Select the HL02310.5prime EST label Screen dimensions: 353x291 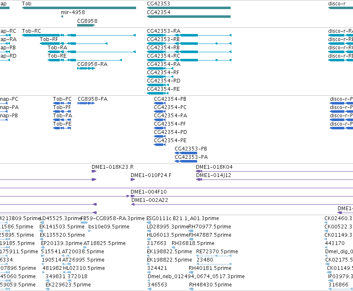pyautogui.click(x=84, y=269)
